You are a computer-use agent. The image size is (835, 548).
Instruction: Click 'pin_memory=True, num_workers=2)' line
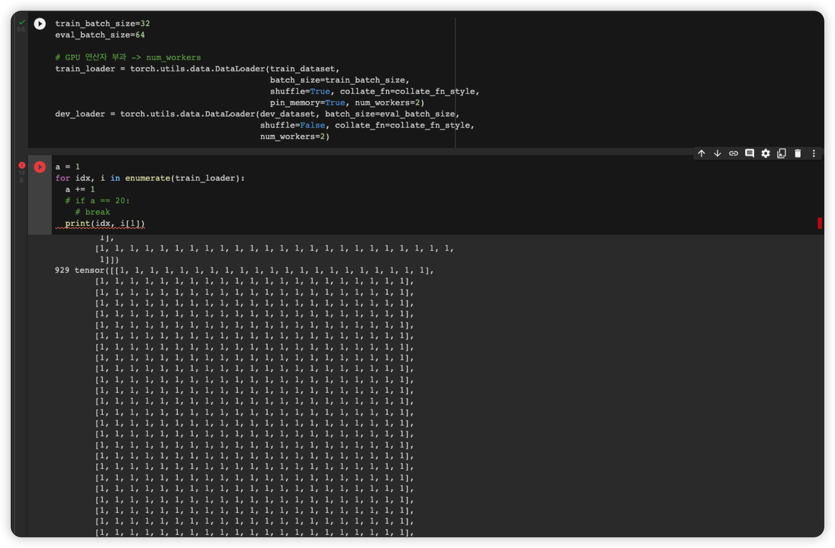347,103
